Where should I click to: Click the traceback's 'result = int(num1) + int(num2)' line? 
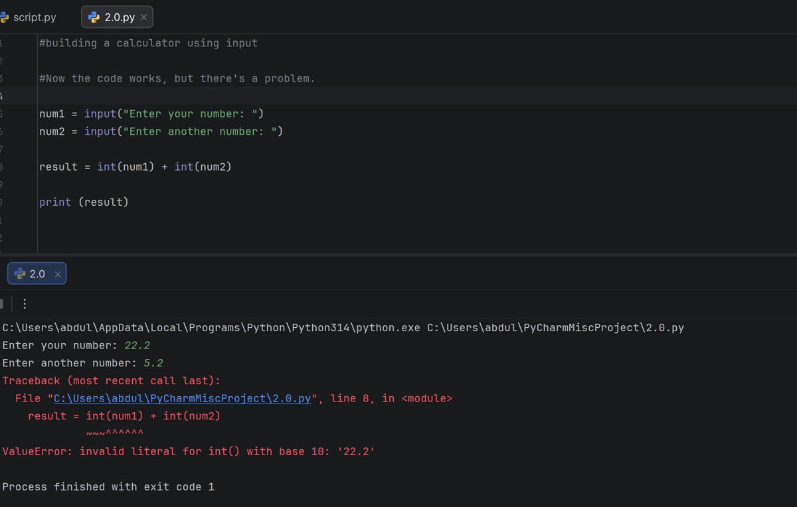point(124,416)
